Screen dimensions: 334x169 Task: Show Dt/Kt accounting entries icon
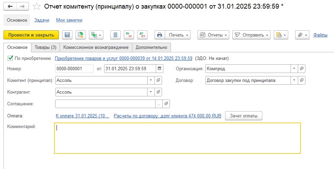click(x=142, y=35)
